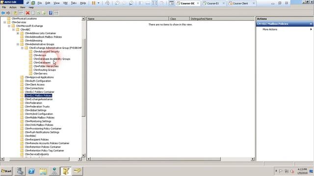
Task: Click the Class column header
Action: [179, 19]
